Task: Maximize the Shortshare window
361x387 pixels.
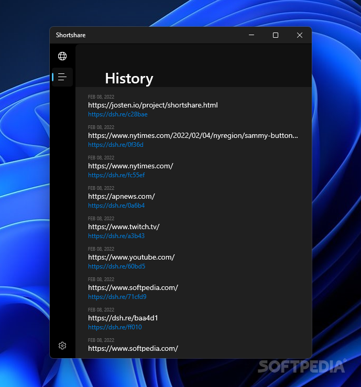Action: (x=276, y=35)
